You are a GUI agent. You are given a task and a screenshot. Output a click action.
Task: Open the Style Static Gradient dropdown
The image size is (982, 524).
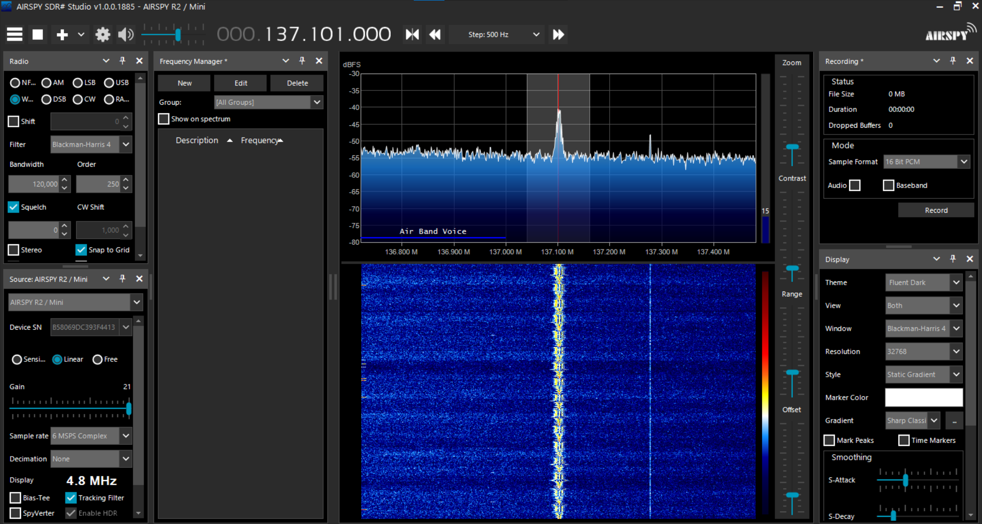924,374
